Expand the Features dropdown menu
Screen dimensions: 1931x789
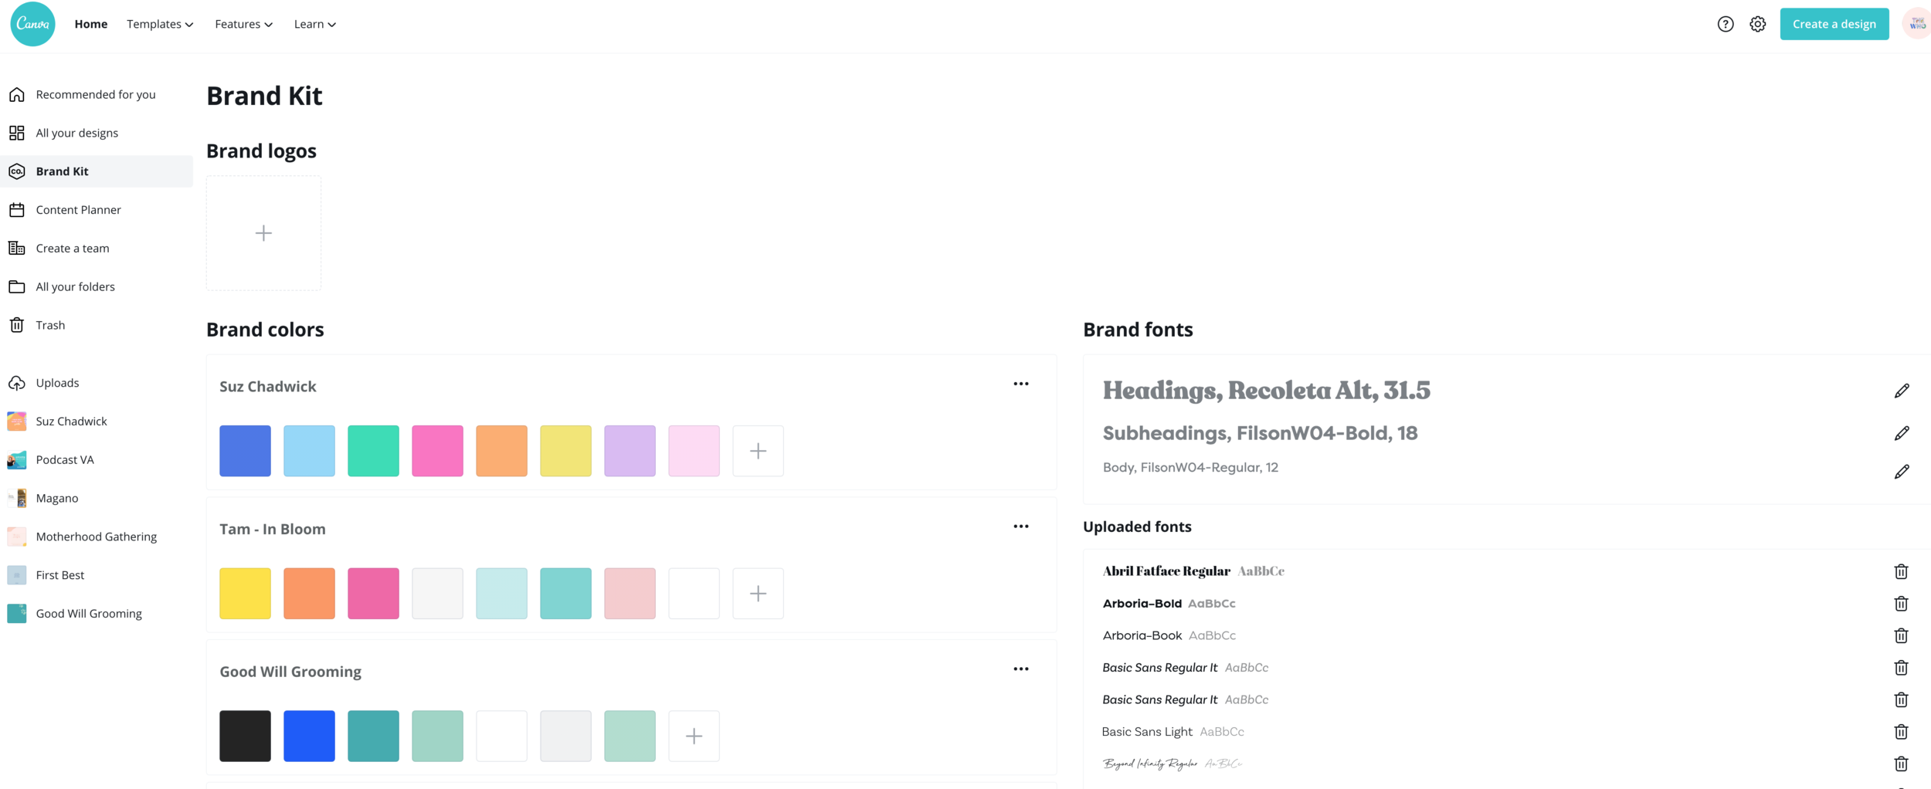click(x=243, y=24)
